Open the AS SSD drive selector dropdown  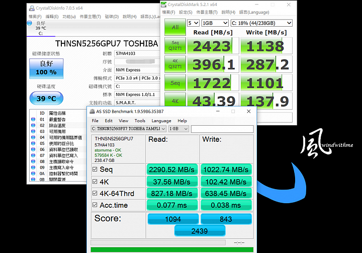(128, 129)
